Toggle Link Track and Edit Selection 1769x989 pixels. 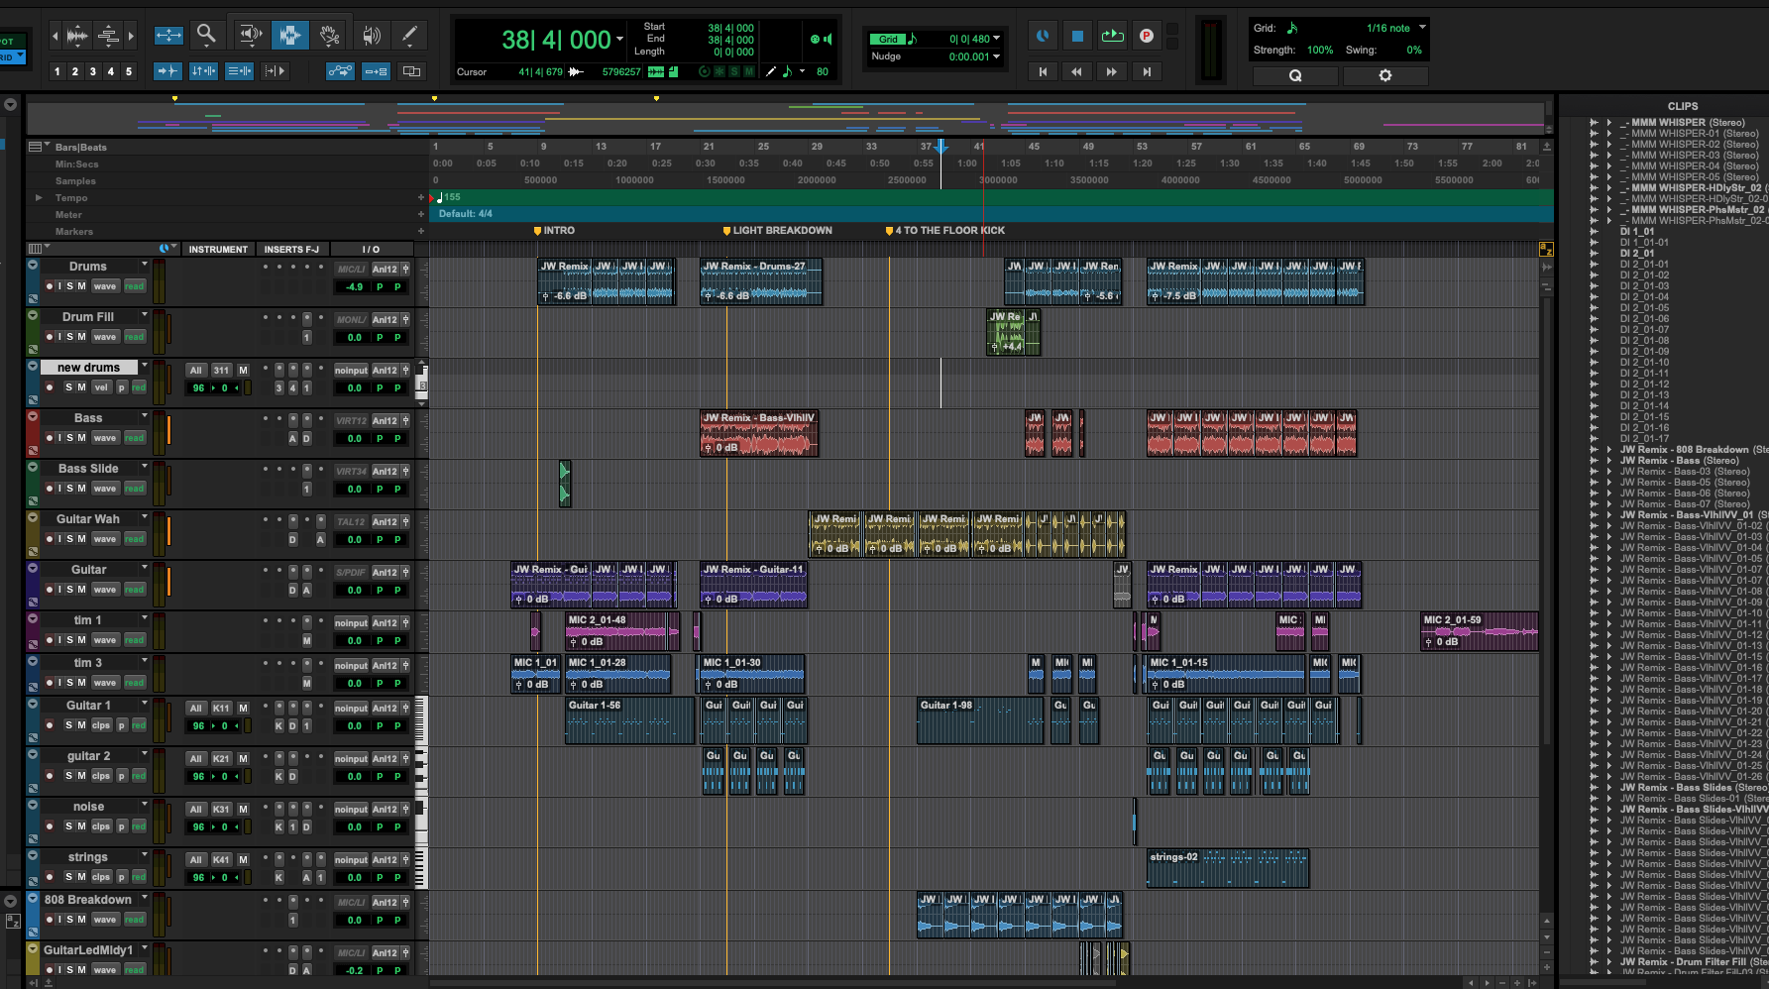click(x=239, y=71)
